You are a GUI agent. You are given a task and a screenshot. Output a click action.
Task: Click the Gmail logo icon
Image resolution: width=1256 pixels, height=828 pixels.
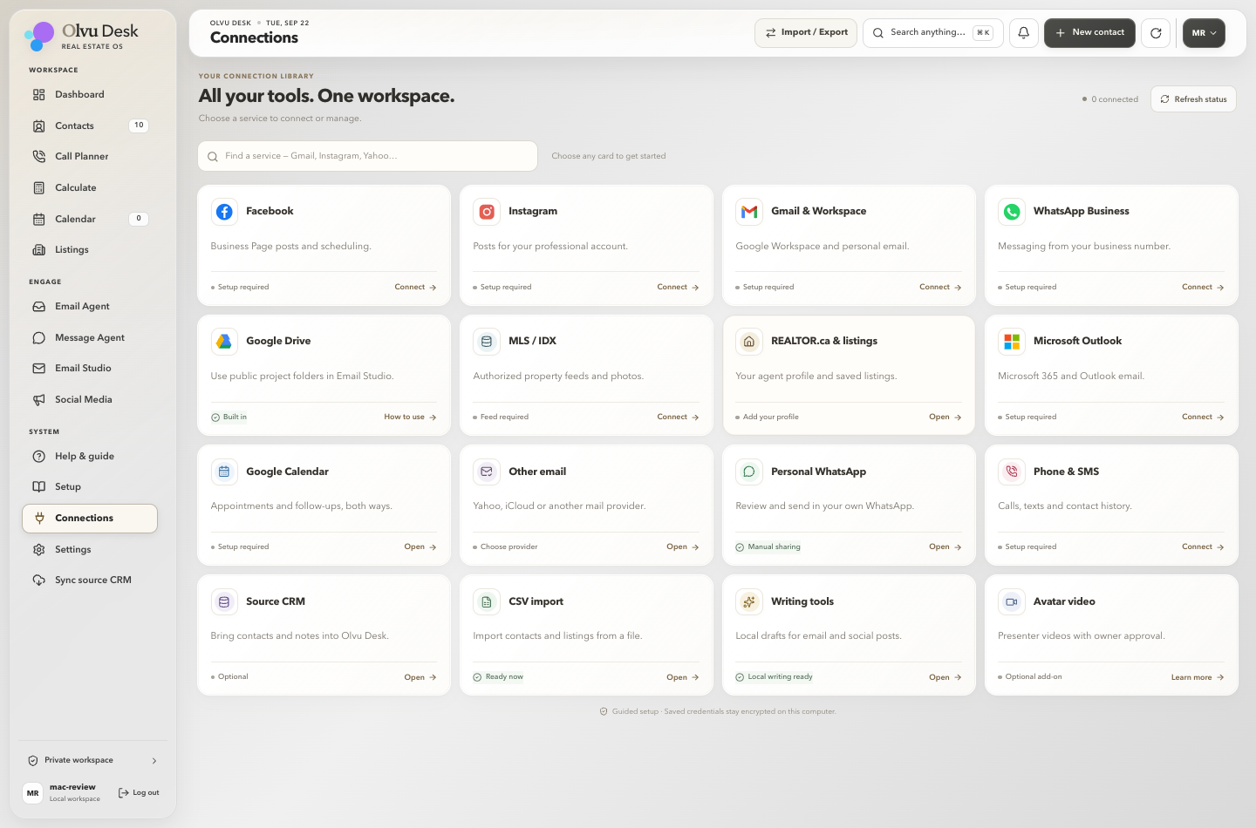[x=749, y=212]
